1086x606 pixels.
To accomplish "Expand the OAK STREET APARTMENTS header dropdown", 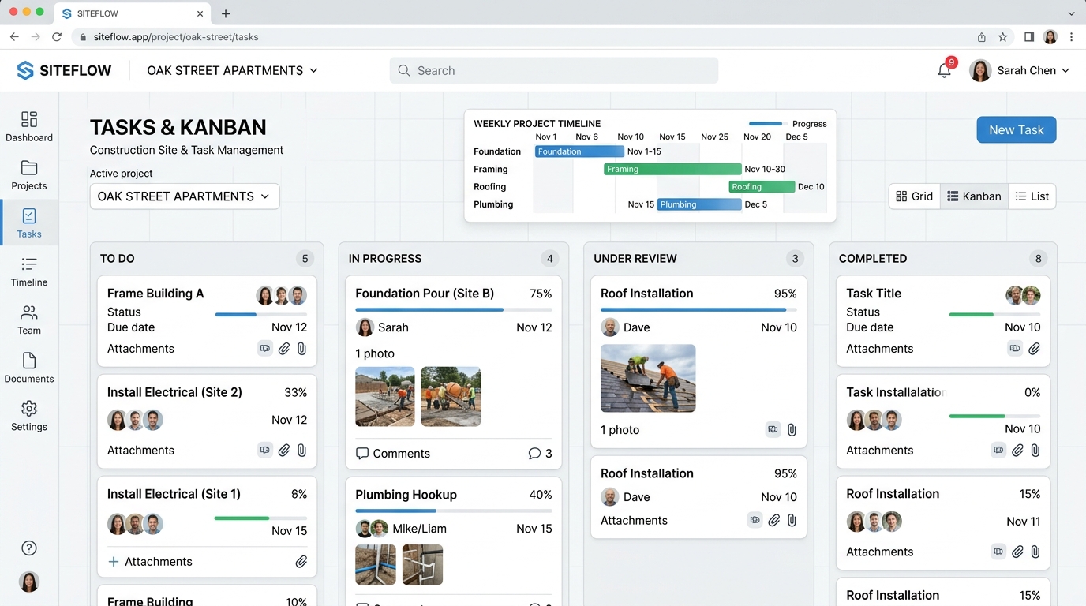I will pos(233,70).
